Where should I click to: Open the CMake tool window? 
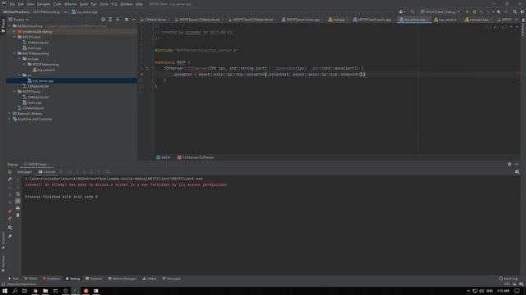pyautogui.click(x=150, y=279)
